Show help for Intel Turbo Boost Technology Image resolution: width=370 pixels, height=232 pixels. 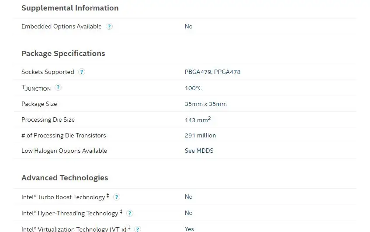[117, 197]
